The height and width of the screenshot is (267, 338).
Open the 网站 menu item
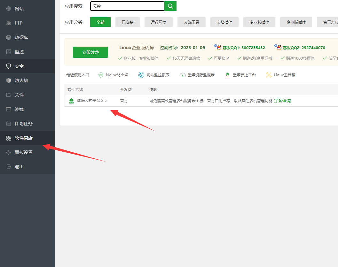click(28, 9)
